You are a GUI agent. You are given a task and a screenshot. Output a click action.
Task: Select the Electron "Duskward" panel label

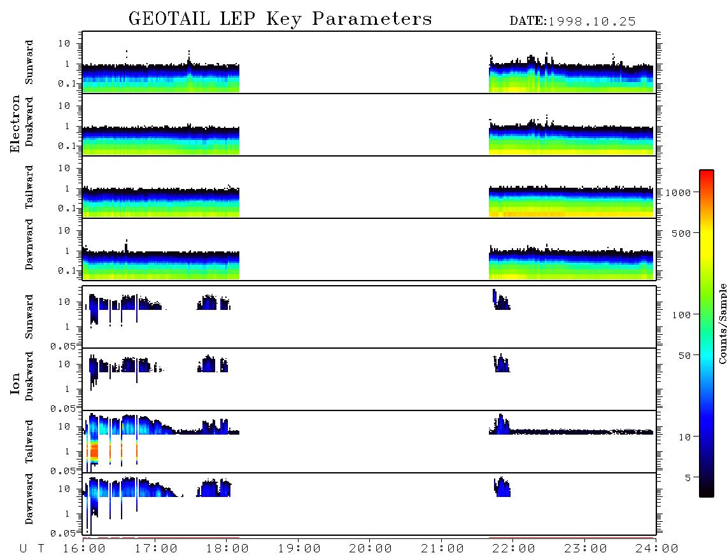coord(29,122)
